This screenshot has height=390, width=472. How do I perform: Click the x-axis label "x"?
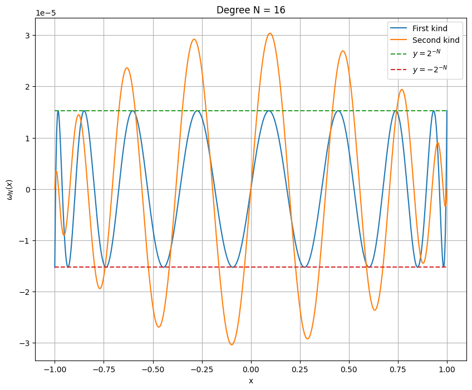[x=250, y=381]
